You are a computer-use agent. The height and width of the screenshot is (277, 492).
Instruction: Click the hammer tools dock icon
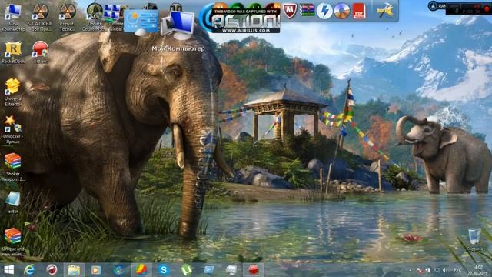[x=385, y=11]
